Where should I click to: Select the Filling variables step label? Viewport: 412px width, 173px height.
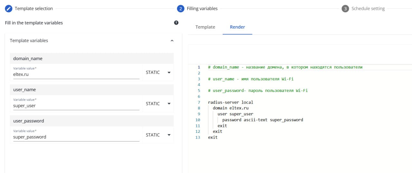202,9
